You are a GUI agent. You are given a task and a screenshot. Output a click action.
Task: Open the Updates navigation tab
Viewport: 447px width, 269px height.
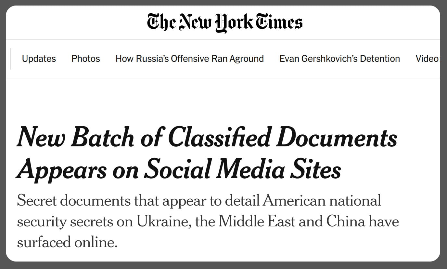point(39,59)
